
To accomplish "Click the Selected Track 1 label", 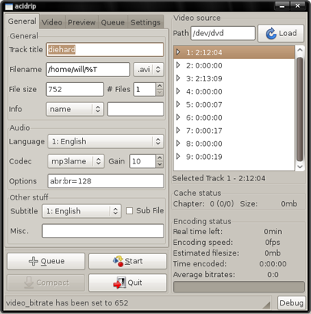I will point(219,178).
